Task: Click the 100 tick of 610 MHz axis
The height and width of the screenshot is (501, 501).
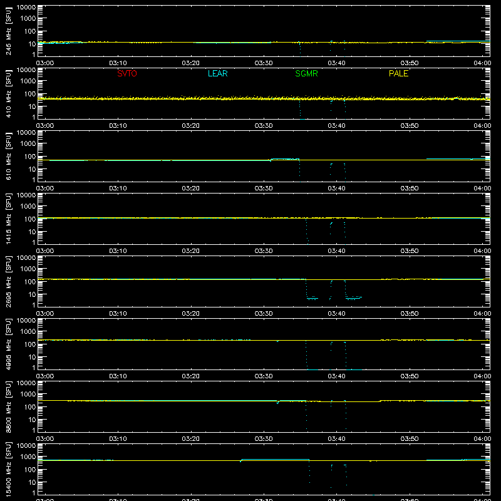Action: [30, 157]
